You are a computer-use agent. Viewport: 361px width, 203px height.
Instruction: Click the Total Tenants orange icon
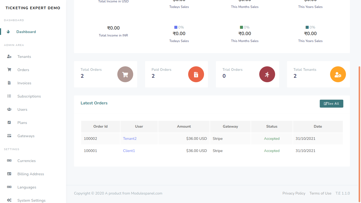(338, 74)
